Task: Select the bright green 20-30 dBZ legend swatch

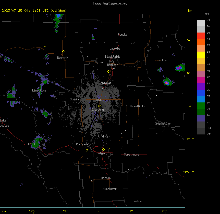Action: tap(201, 106)
